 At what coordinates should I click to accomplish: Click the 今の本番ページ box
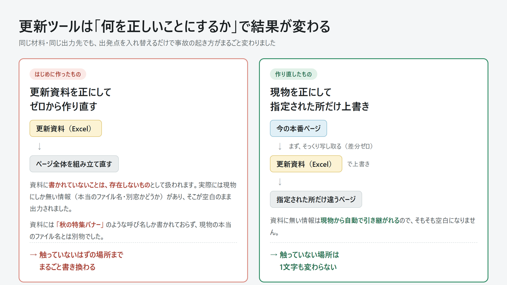(299, 129)
